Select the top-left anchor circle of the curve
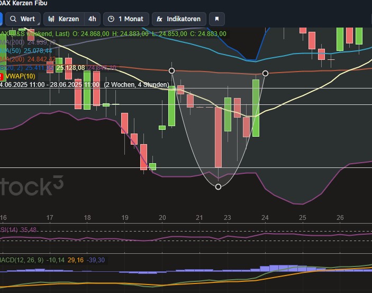This screenshot has height=293, width=372. click(172, 70)
